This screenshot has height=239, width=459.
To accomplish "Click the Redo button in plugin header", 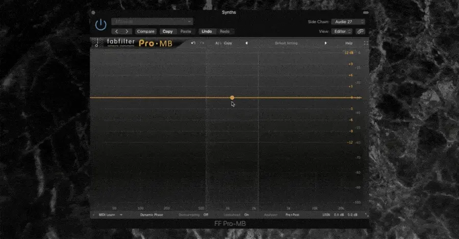I will (224, 31).
